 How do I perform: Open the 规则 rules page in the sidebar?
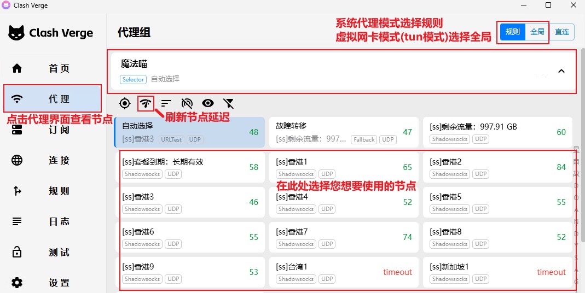pyautogui.click(x=52, y=191)
